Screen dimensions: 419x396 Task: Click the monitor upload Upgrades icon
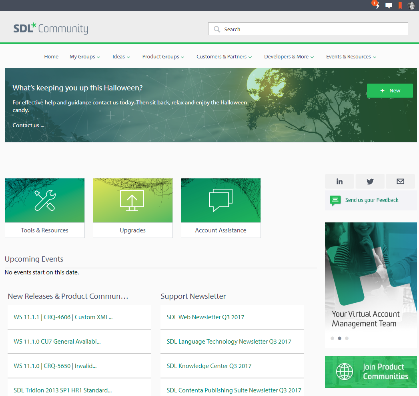[x=132, y=200]
